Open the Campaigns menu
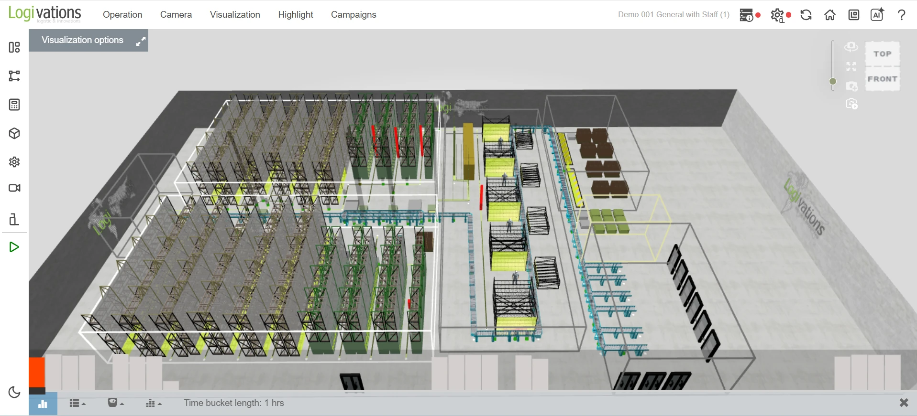This screenshot has height=416, width=917. point(354,15)
